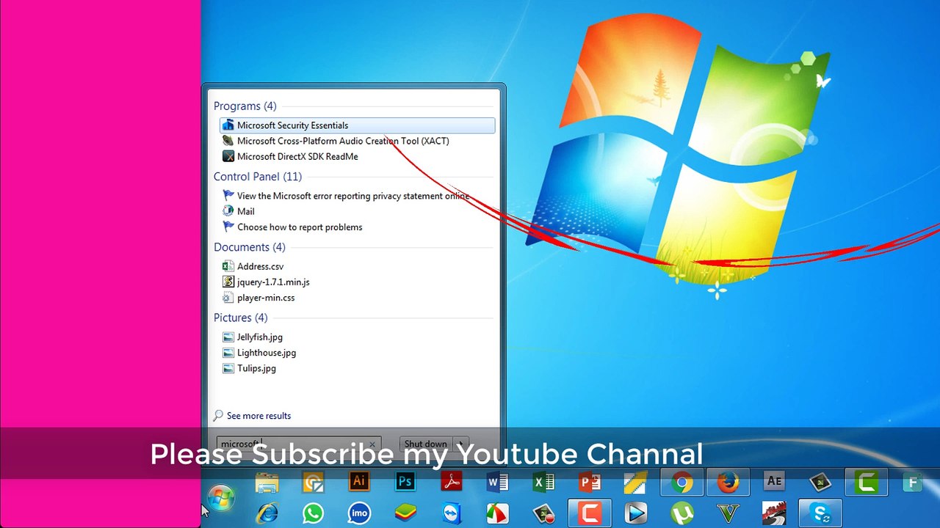This screenshot has height=528, width=940.
Task: Launch Adobe Illustrator from the taskbar
Action: pos(359,482)
